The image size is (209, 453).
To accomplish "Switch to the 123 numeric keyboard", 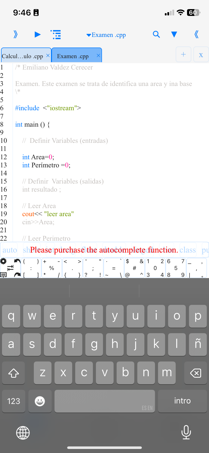I will [14, 401].
